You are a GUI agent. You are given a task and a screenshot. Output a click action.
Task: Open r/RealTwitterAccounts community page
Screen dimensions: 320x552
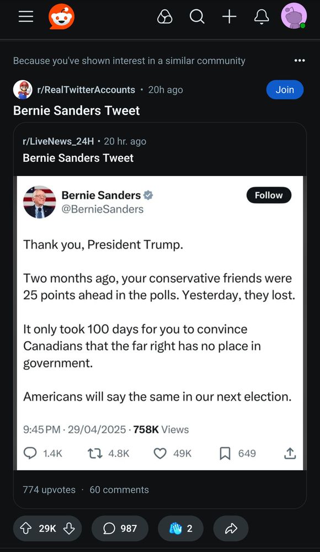[86, 89]
